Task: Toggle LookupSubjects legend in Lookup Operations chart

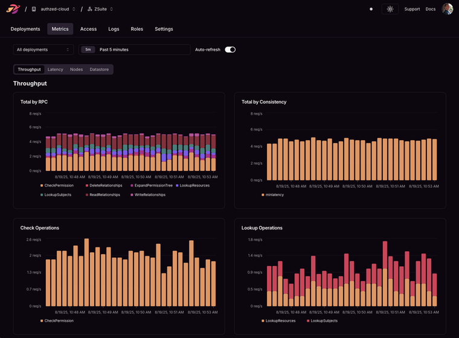Action: (324, 320)
